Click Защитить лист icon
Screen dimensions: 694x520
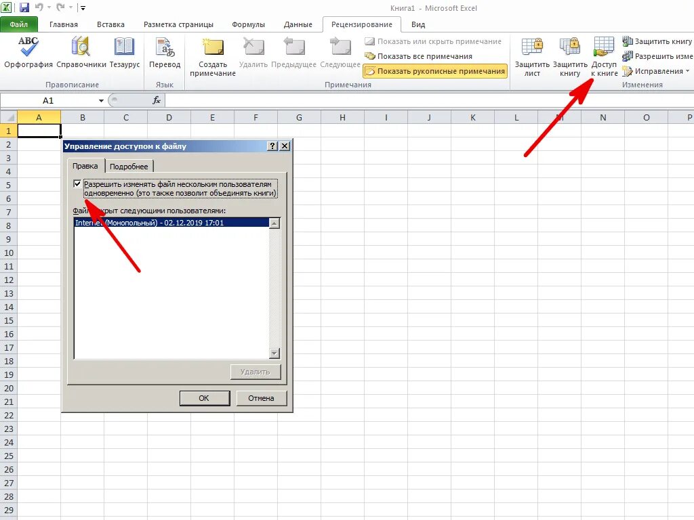[532, 57]
